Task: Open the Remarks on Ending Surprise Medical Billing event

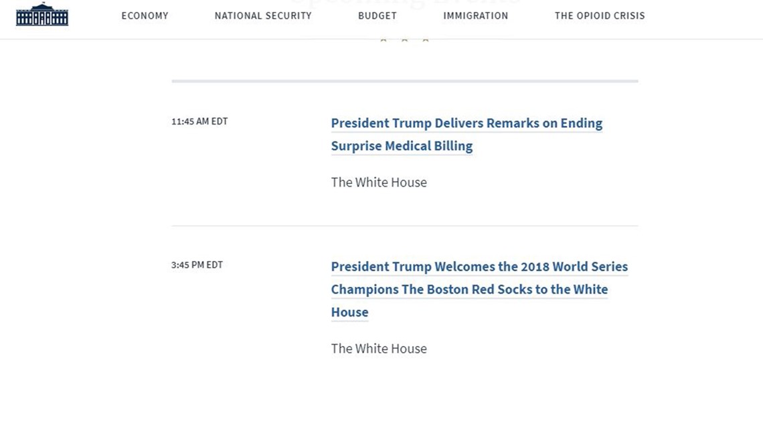Action: [x=467, y=135]
